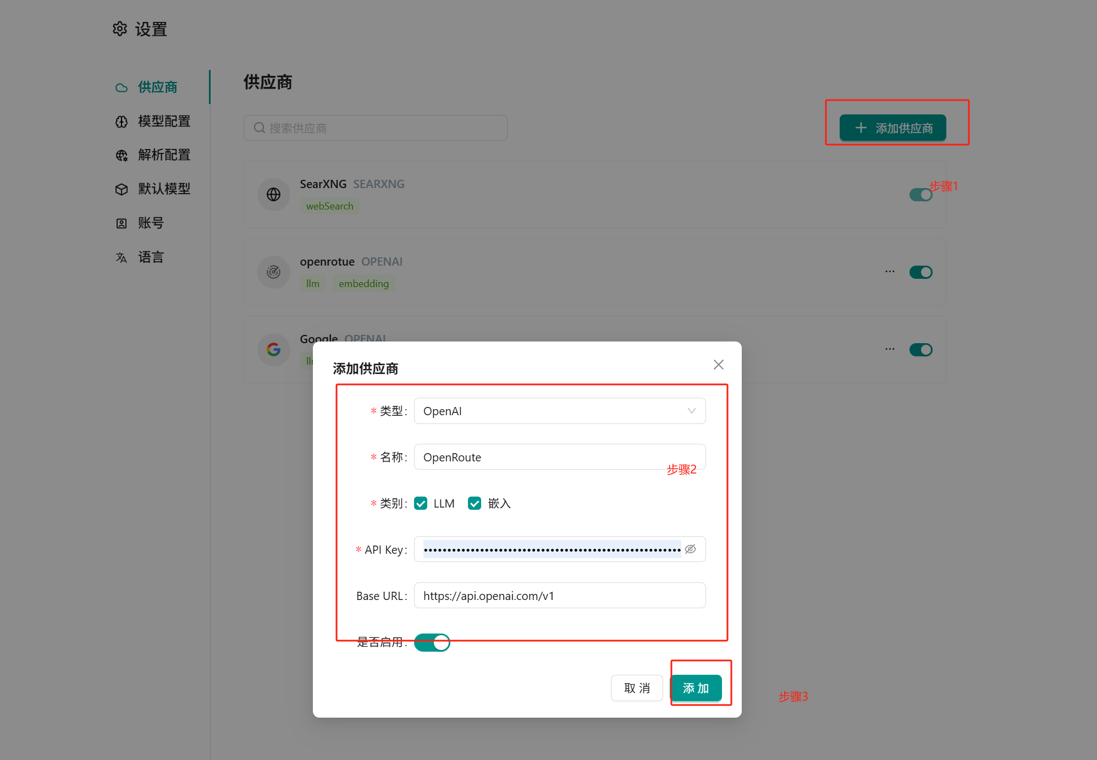Disable the openrotue provider switch
1097x760 pixels.
tap(920, 272)
